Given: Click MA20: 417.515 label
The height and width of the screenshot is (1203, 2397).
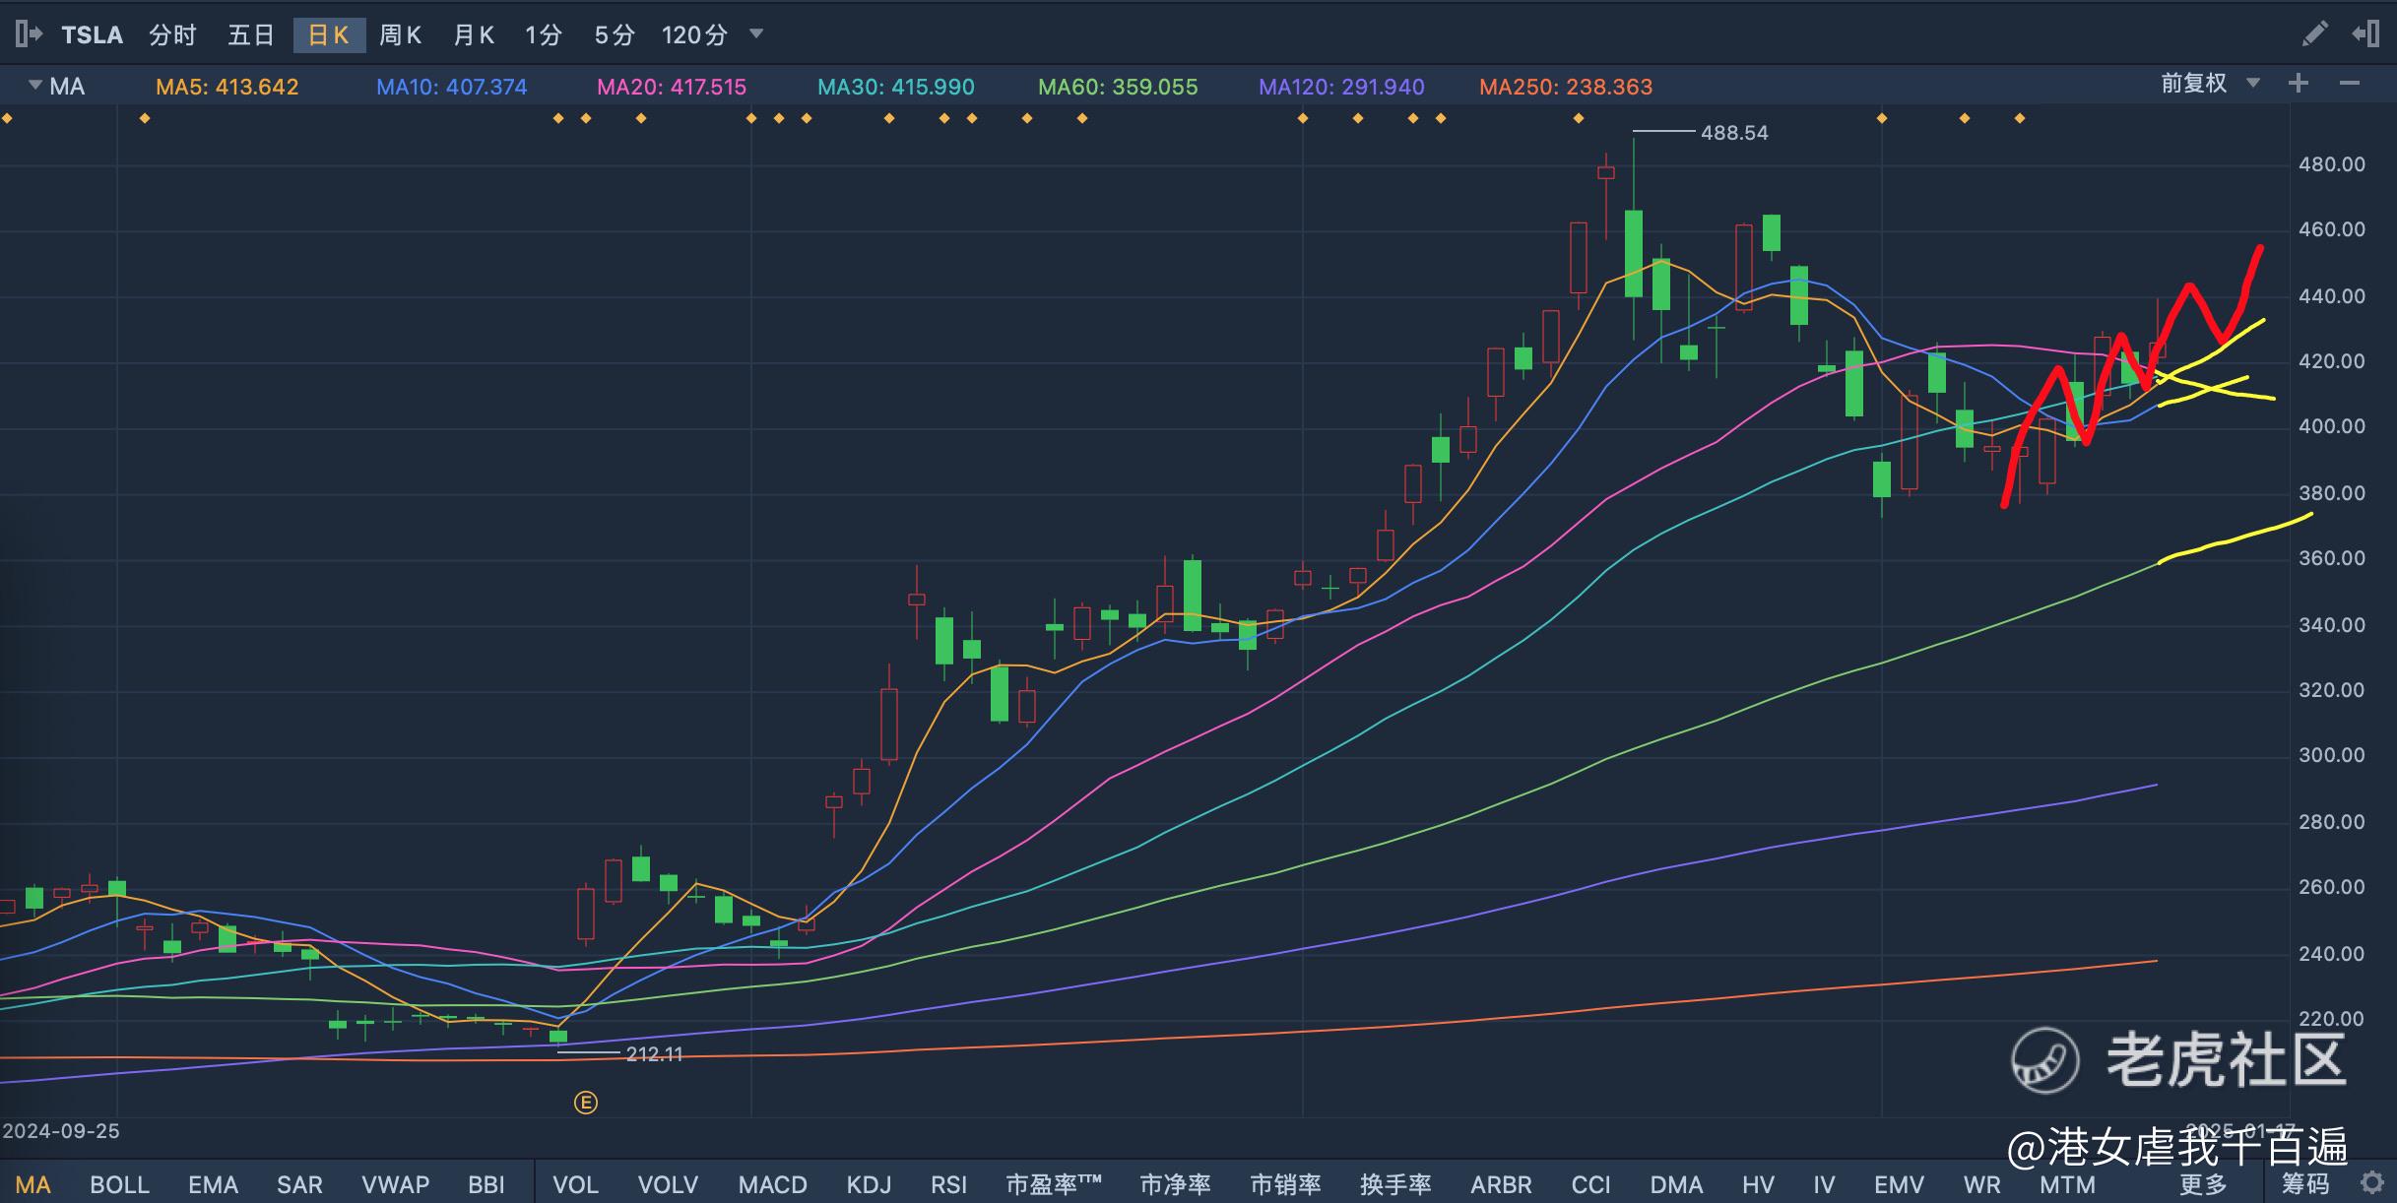Looking at the screenshot, I should [672, 87].
